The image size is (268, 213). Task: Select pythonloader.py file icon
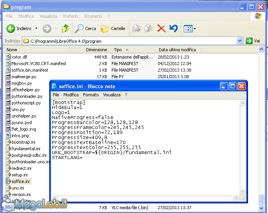click(8, 96)
